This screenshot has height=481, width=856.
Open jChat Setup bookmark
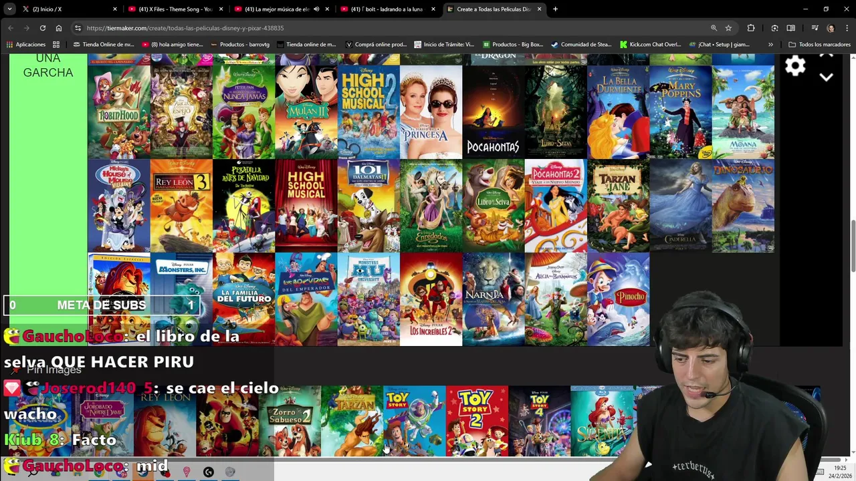pyautogui.click(x=718, y=45)
